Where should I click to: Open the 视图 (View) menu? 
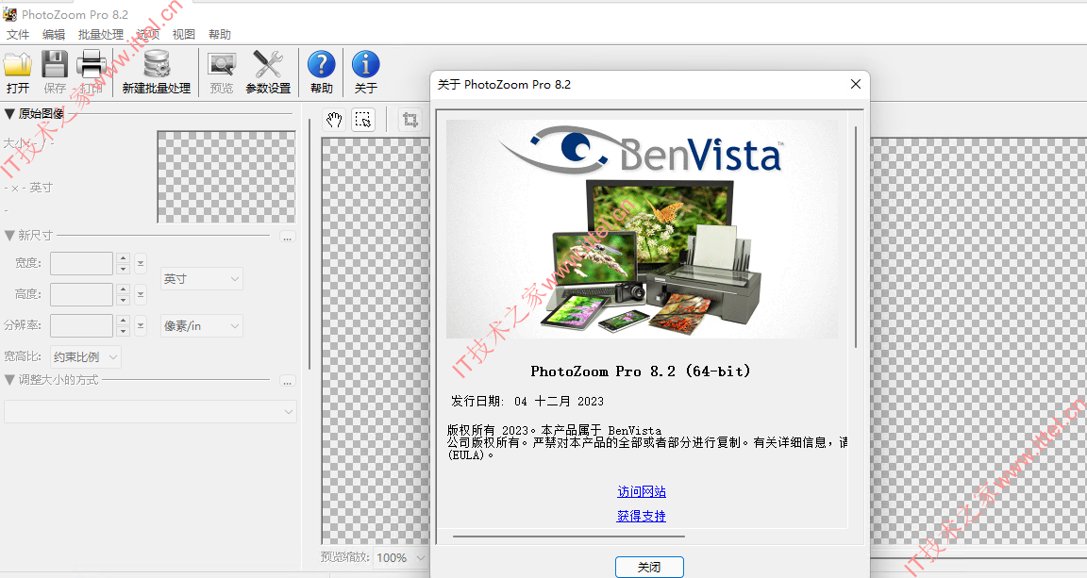(184, 35)
